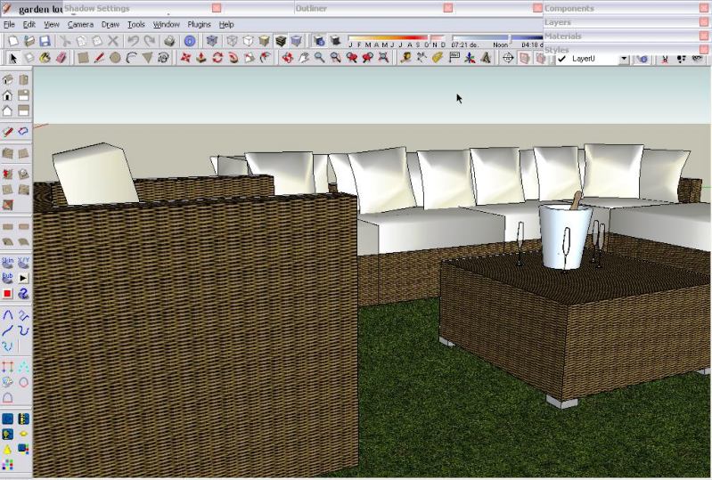Viewport: 712px width, 480px height.
Task: Click the Print icon in toolbar
Action: pos(168,41)
